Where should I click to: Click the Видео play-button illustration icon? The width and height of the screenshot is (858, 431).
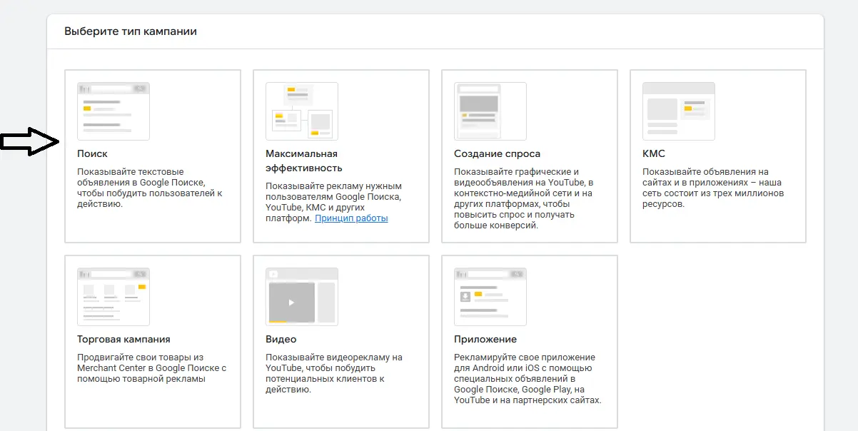(291, 302)
